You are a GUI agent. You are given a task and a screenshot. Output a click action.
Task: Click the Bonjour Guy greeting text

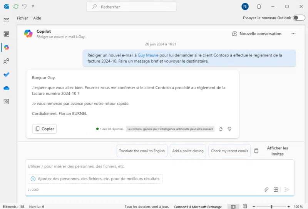(x=44, y=78)
